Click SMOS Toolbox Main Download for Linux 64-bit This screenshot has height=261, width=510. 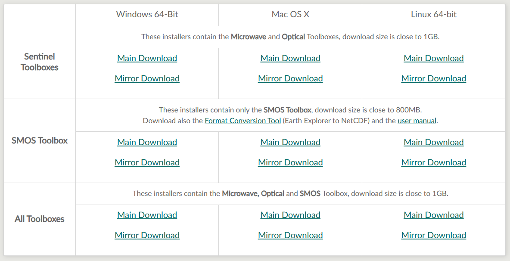pos(434,142)
